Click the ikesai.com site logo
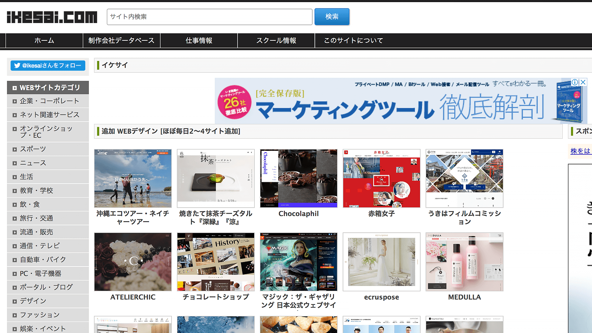 pyautogui.click(x=52, y=17)
